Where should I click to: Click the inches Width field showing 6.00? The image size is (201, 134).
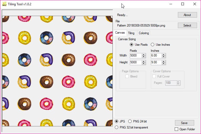click(x=156, y=55)
